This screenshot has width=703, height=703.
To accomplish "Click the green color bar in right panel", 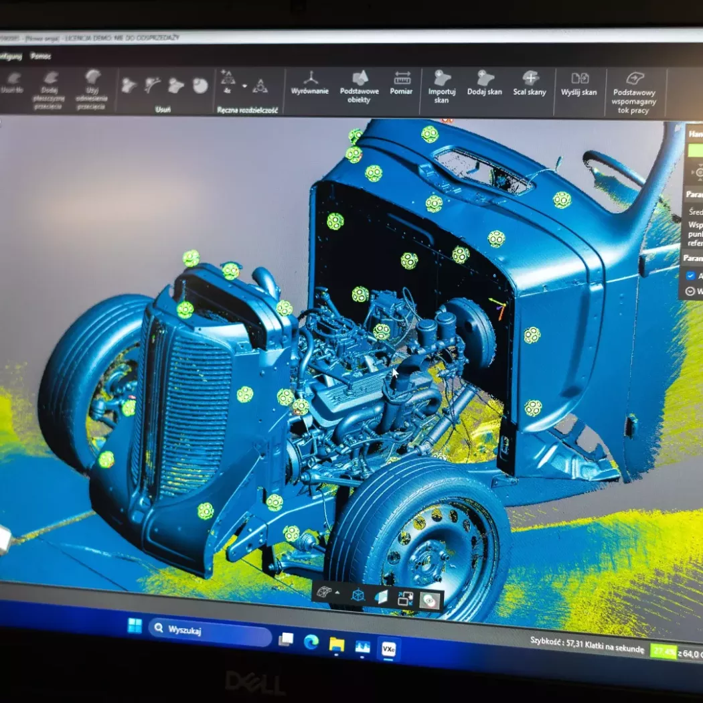I will click(695, 151).
